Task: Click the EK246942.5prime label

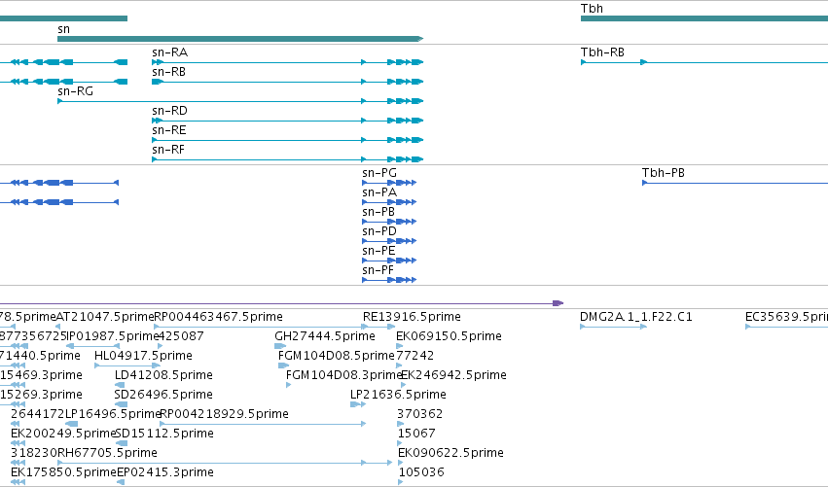Action: point(453,375)
